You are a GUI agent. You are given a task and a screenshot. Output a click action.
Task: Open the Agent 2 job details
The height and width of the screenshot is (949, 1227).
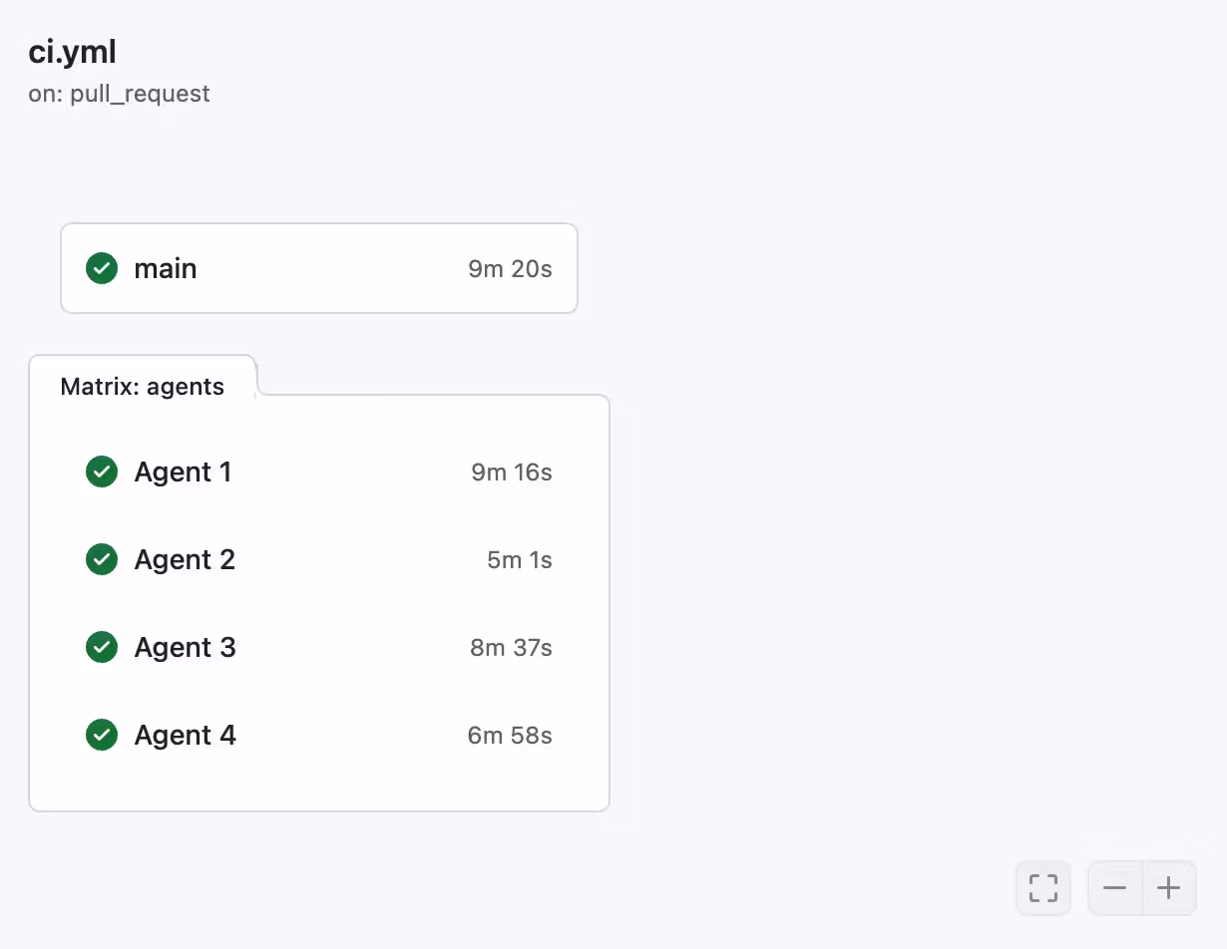coord(185,559)
